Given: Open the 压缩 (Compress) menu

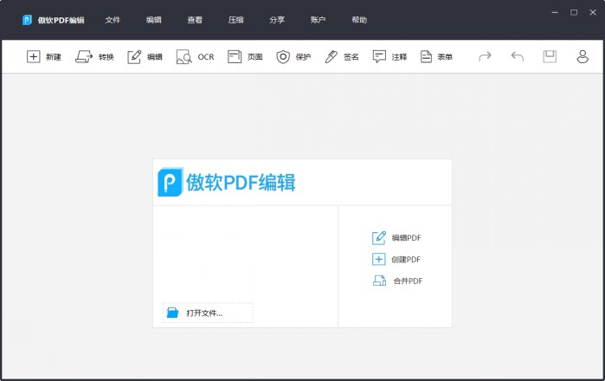Looking at the screenshot, I should [235, 20].
